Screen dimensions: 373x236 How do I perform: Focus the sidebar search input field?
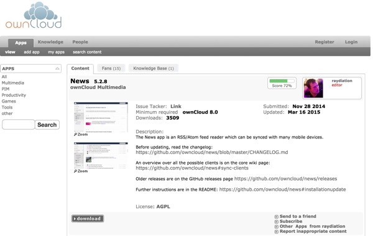(18, 125)
